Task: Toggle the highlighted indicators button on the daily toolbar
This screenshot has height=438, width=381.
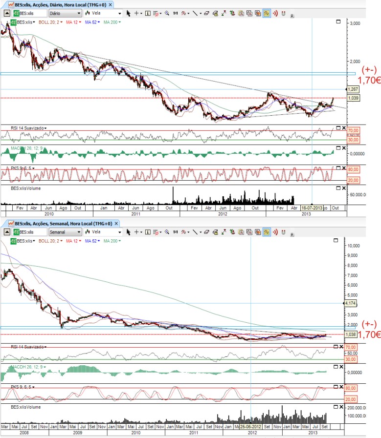Action: click(266, 13)
